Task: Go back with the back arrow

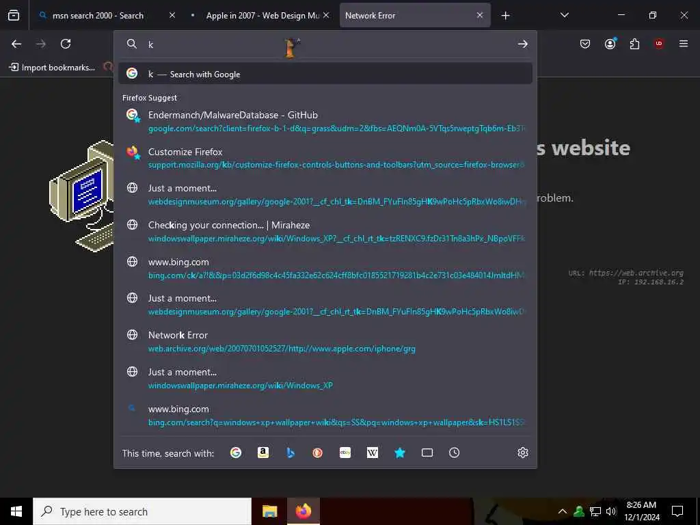Action: tap(16, 44)
